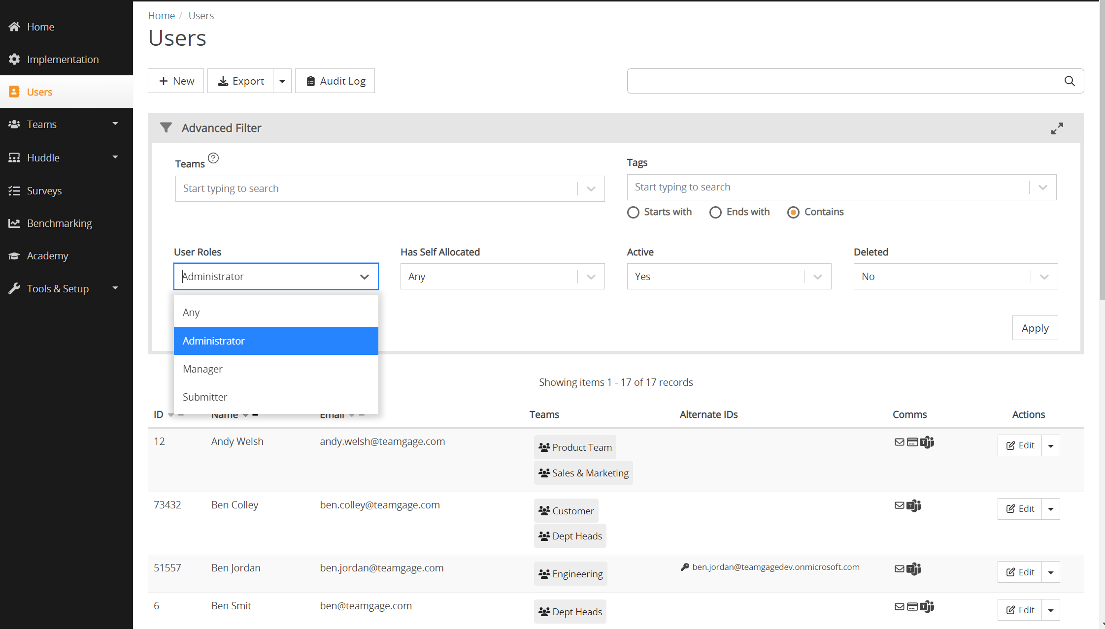
Task: Open the Deleted filter dropdown
Action: point(956,276)
